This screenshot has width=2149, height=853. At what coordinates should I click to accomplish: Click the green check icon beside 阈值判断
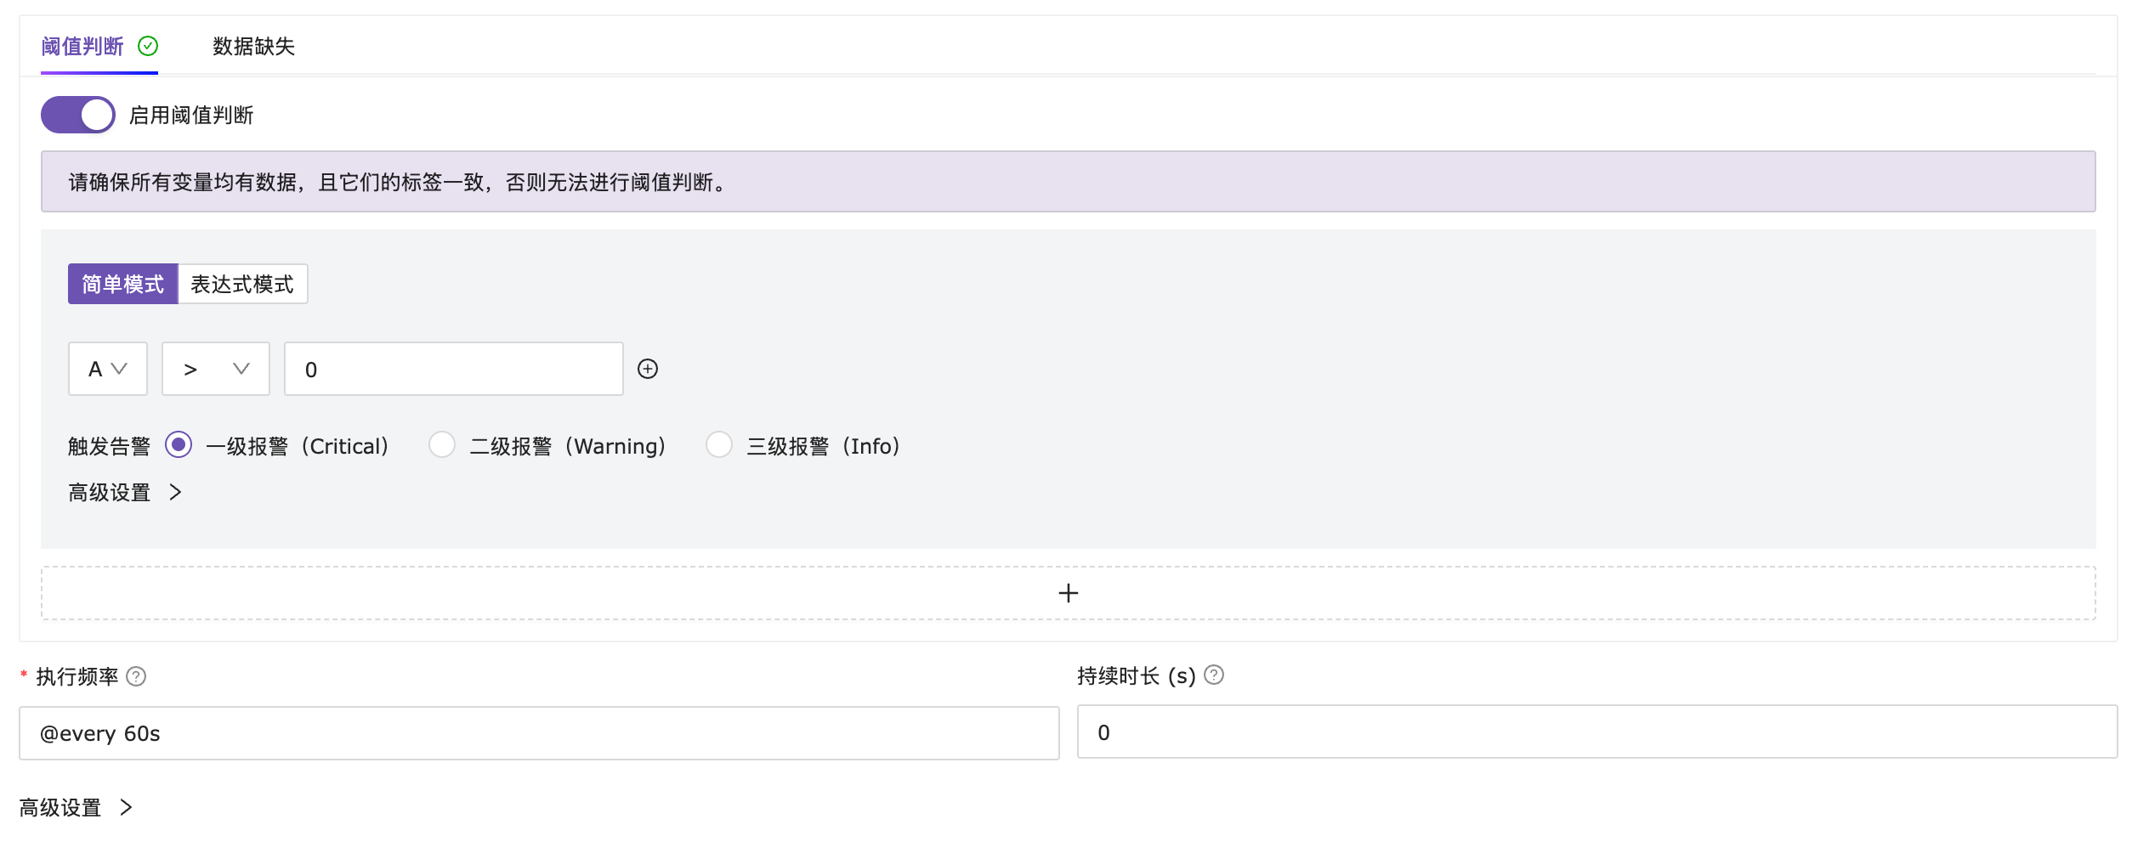coord(148,46)
